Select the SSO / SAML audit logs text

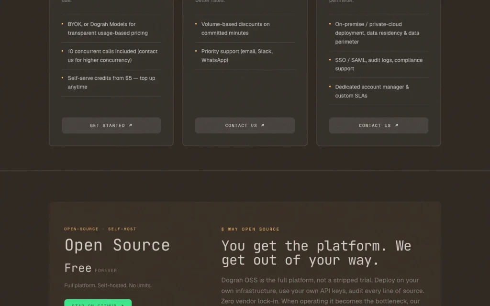pyautogui.click(x=379, y=65)
